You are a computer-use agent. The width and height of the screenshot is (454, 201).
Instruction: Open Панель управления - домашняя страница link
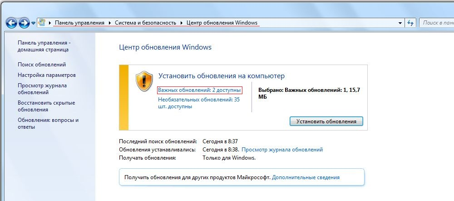pyautogui.click(x=44, y=46)
